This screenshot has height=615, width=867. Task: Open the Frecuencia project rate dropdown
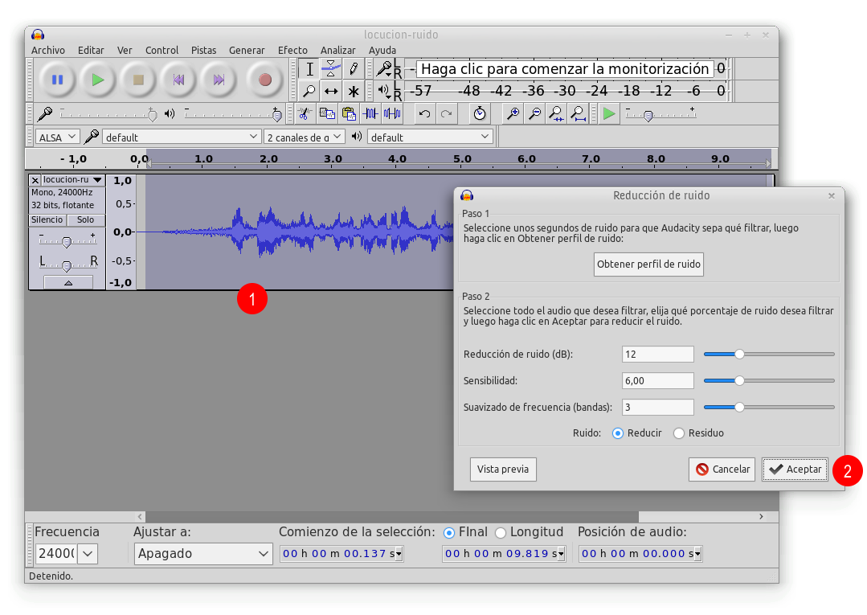click(88, 554)
